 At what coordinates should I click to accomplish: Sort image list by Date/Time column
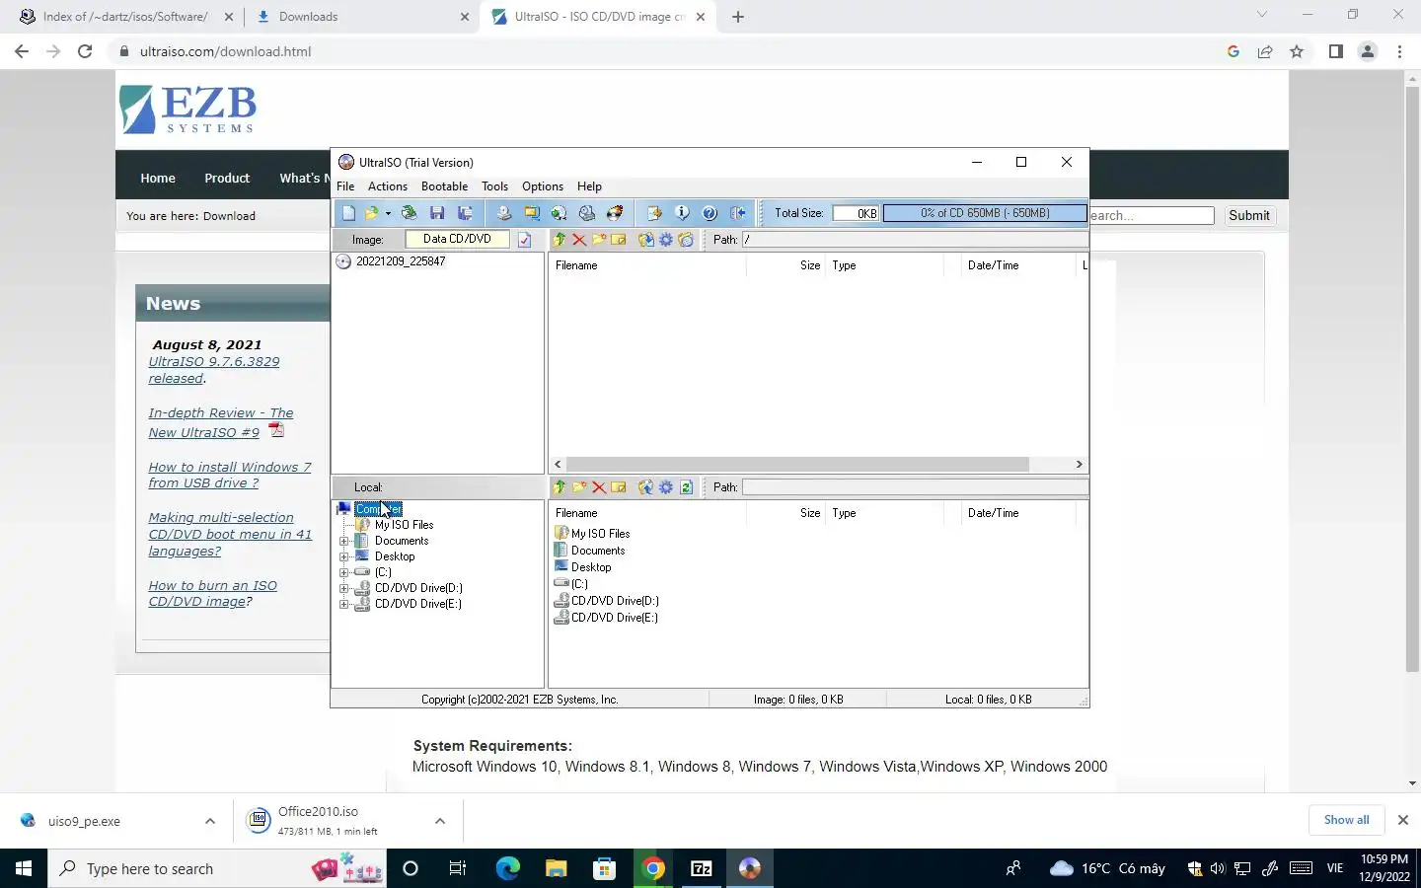[x=993, y=265]
